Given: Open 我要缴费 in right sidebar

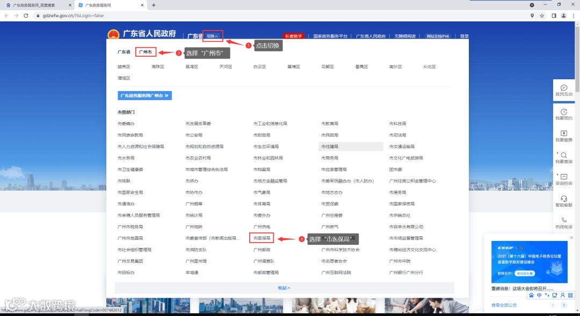Looking at the screenshot, I should click(564, 136).
